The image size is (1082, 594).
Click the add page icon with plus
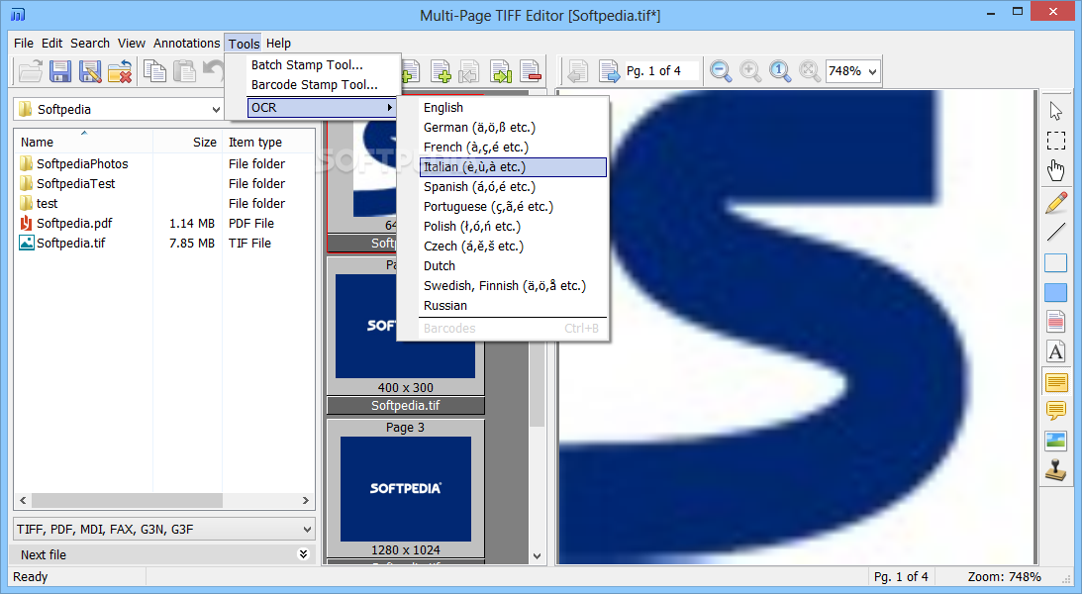441,71
